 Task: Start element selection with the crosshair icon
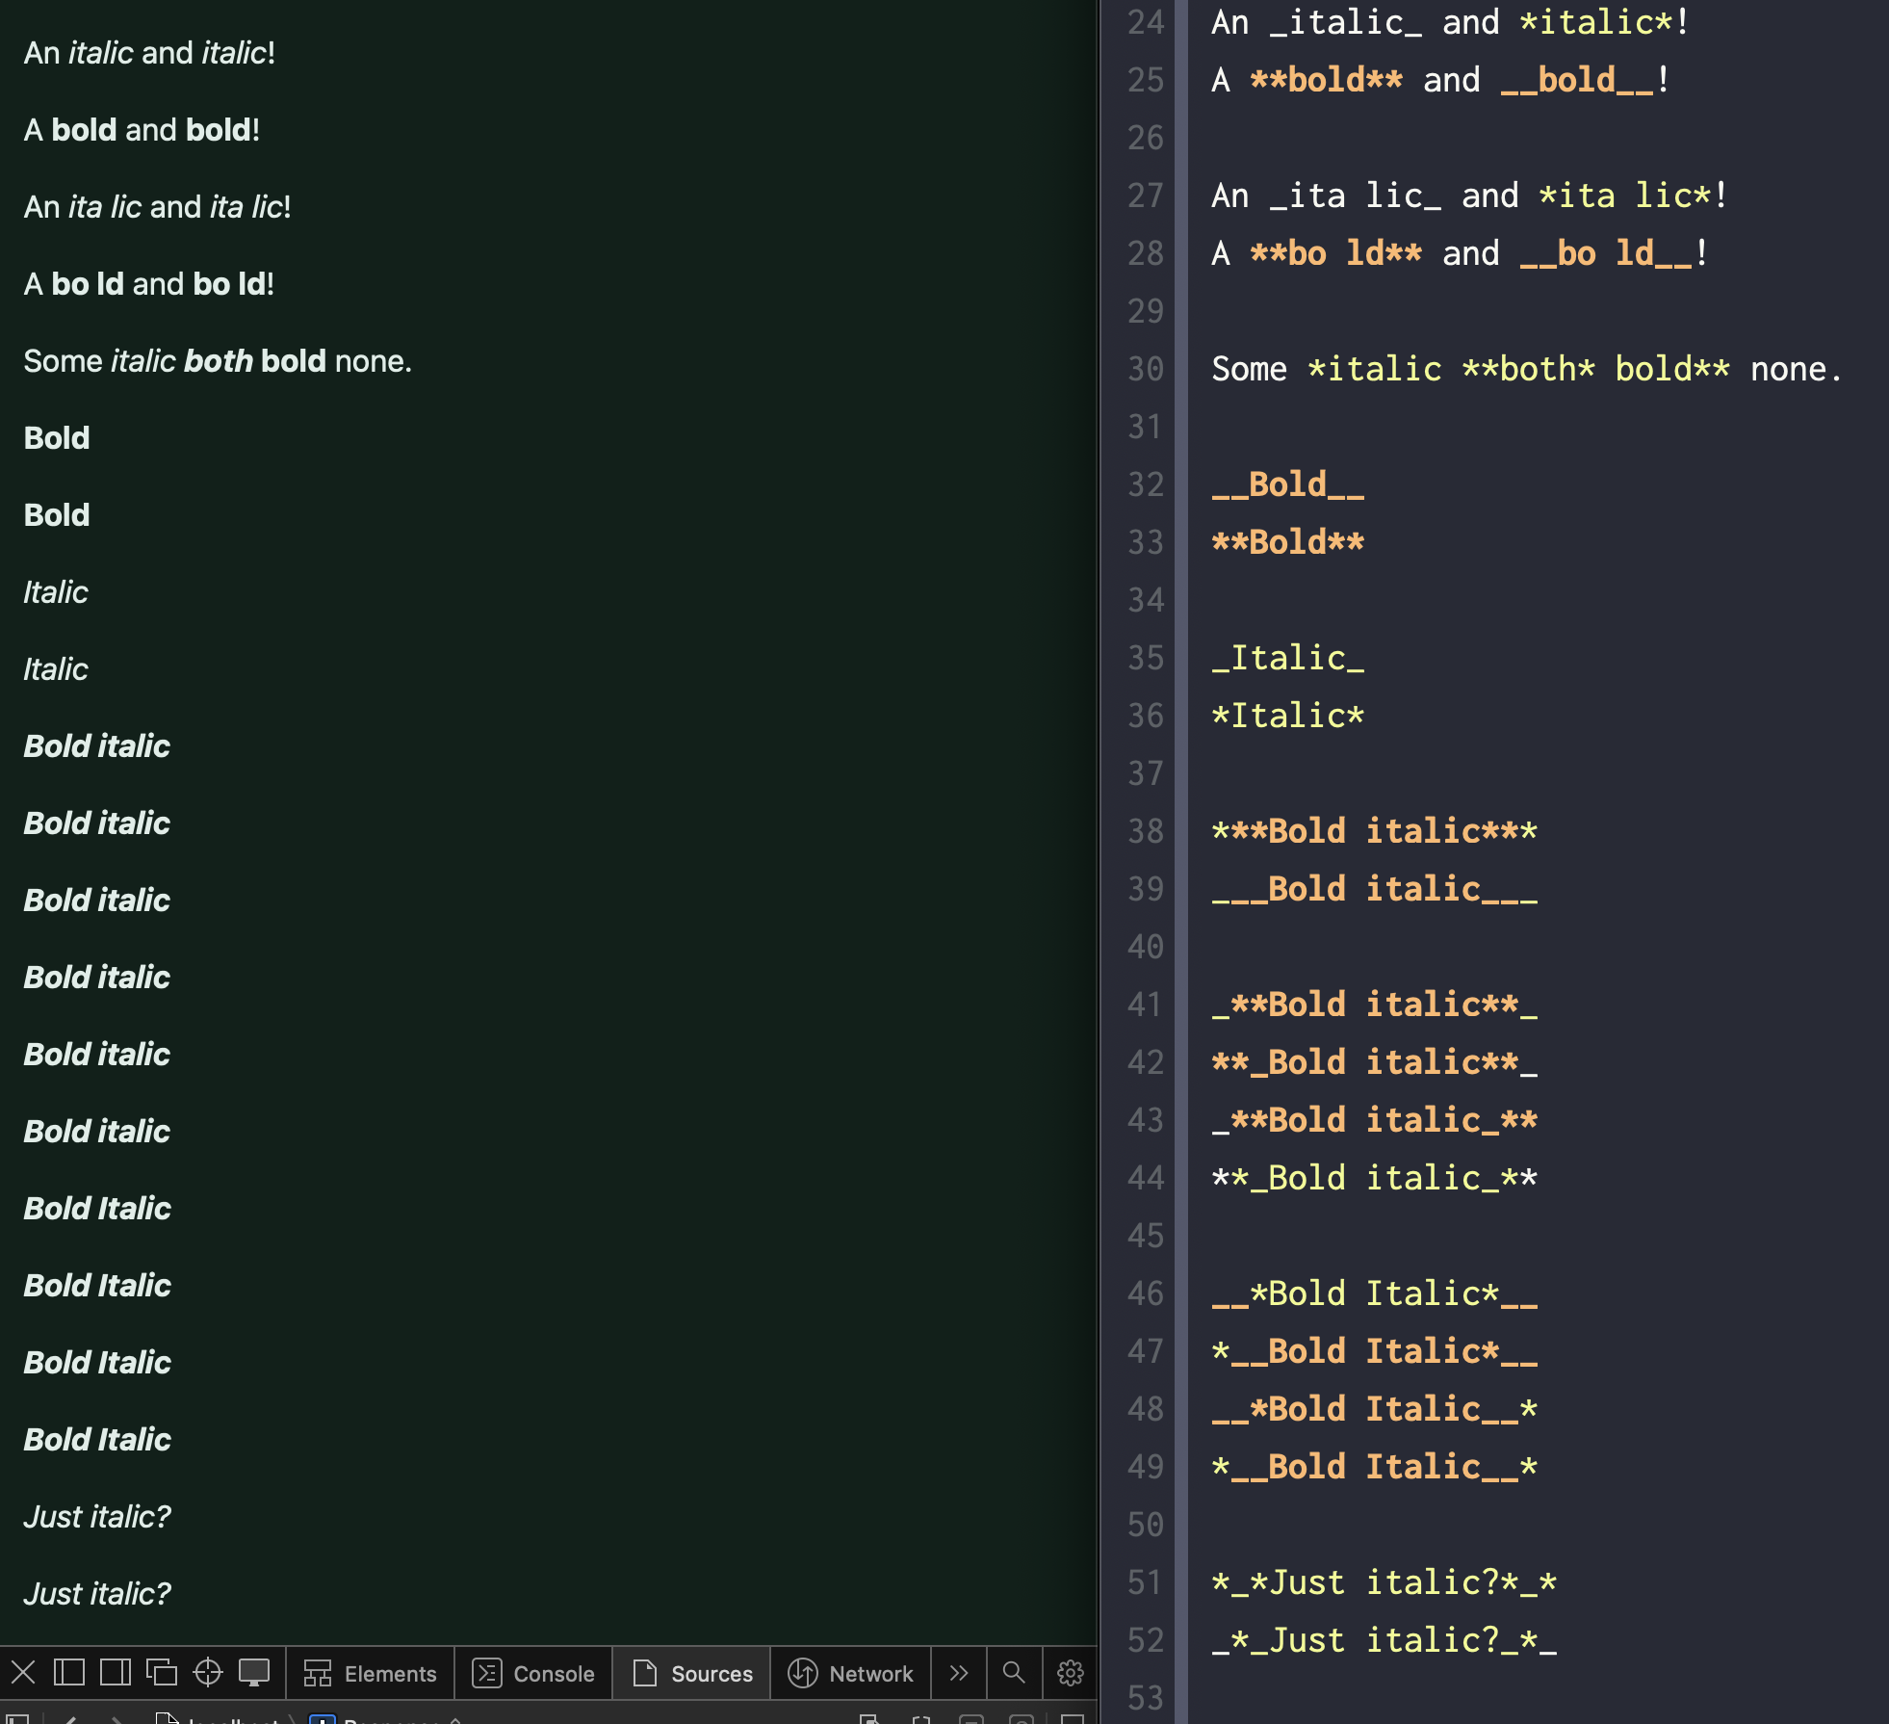208,1673
